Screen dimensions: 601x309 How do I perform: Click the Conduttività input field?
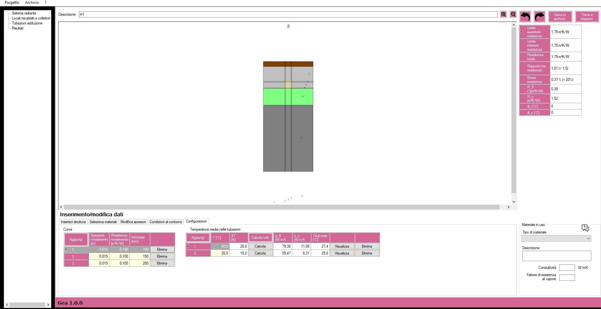pos(567,268)
